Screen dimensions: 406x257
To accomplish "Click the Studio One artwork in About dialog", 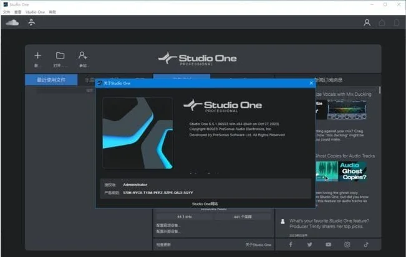I will 137,133.
